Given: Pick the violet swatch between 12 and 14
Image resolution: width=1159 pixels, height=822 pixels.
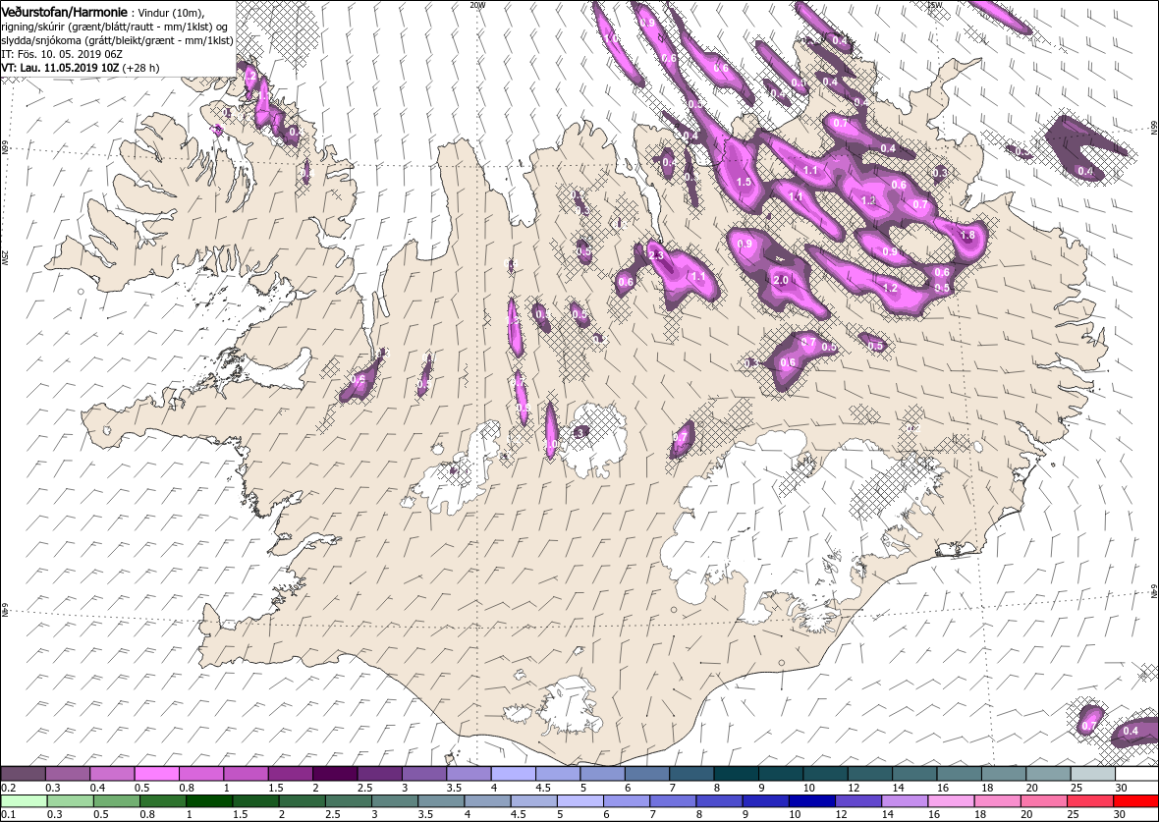Looking at the screenshot, I should [857, 801].
